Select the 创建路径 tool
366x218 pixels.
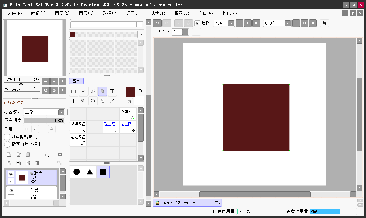[x=78, y=140]
